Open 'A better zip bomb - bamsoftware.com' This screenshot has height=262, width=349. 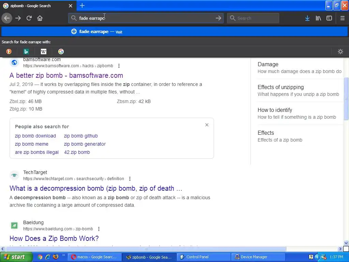tap(66, 75)
